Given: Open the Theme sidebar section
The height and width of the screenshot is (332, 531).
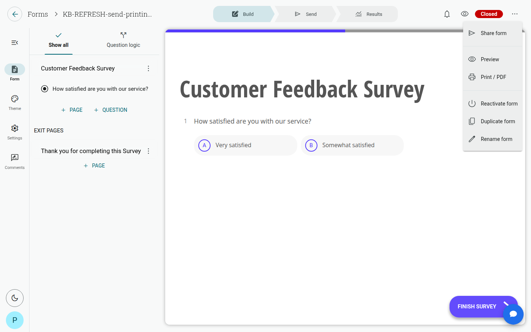Looking at the screenshot, I should click(x=15, y=102).
